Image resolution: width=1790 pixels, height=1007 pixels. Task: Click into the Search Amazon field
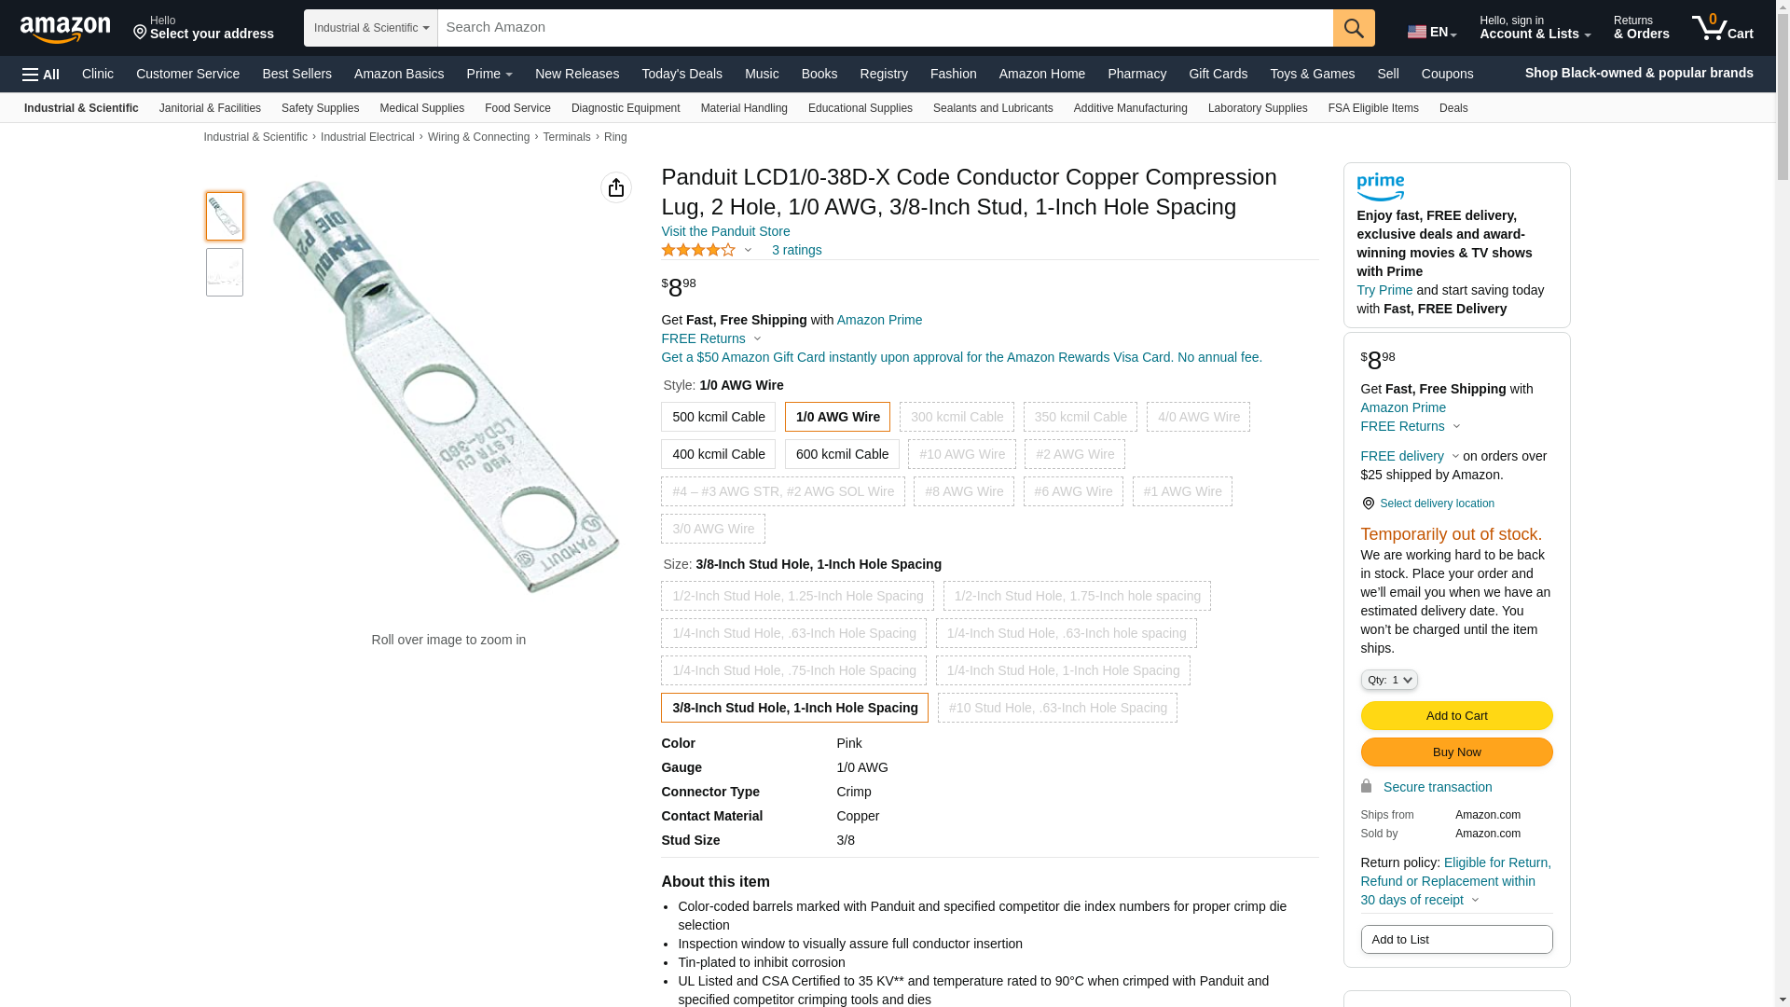(884, 28)
